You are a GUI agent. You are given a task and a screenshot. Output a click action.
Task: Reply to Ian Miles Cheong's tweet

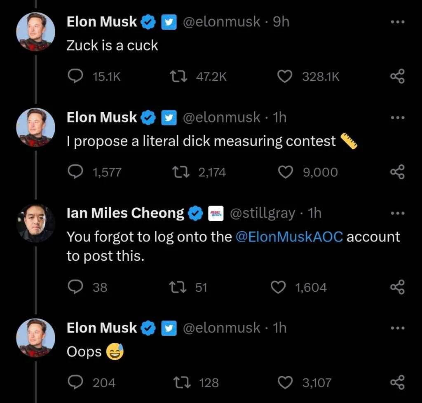[75, 287]
